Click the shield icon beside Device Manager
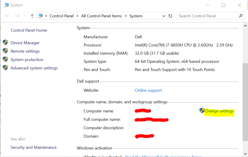The image size is (248, 157). [x=5, y=43]
